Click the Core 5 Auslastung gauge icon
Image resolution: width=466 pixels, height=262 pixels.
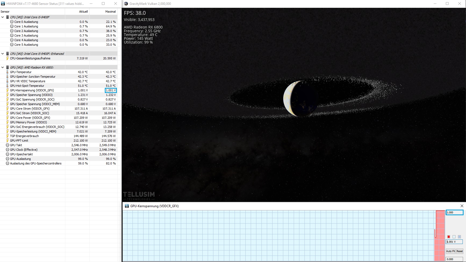pyautogui.click(x=12, y=45)
